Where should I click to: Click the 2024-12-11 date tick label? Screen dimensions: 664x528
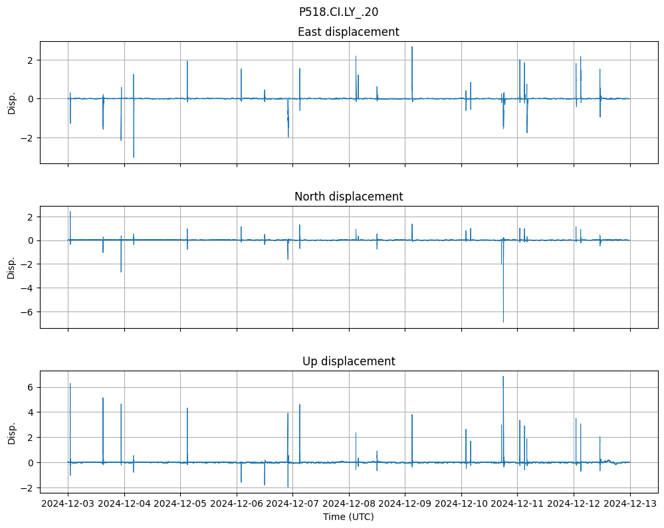pos(518,503)
